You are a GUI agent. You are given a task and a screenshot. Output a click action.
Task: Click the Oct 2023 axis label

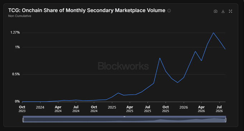(22, 109)
